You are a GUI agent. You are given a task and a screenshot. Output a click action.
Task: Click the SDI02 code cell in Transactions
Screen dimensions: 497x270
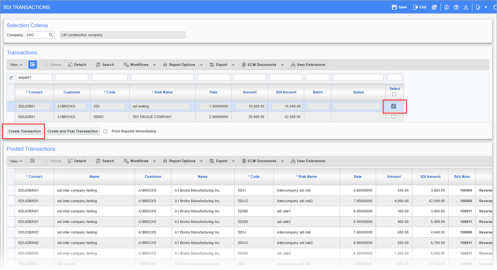(109, 117)
